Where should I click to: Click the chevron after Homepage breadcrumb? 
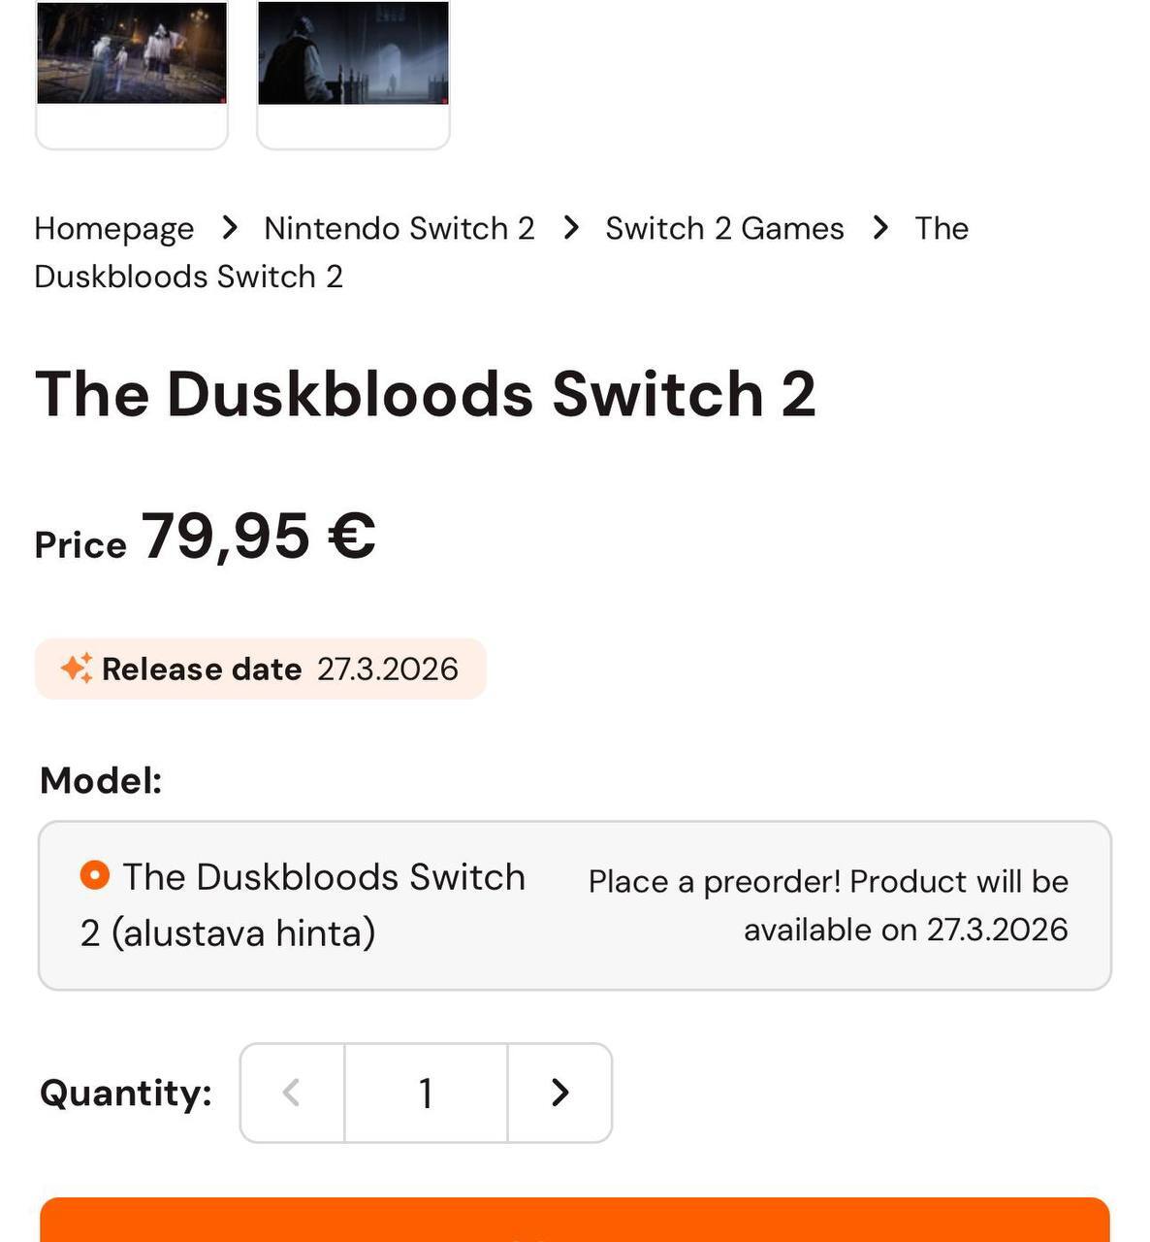pos(230,228)
